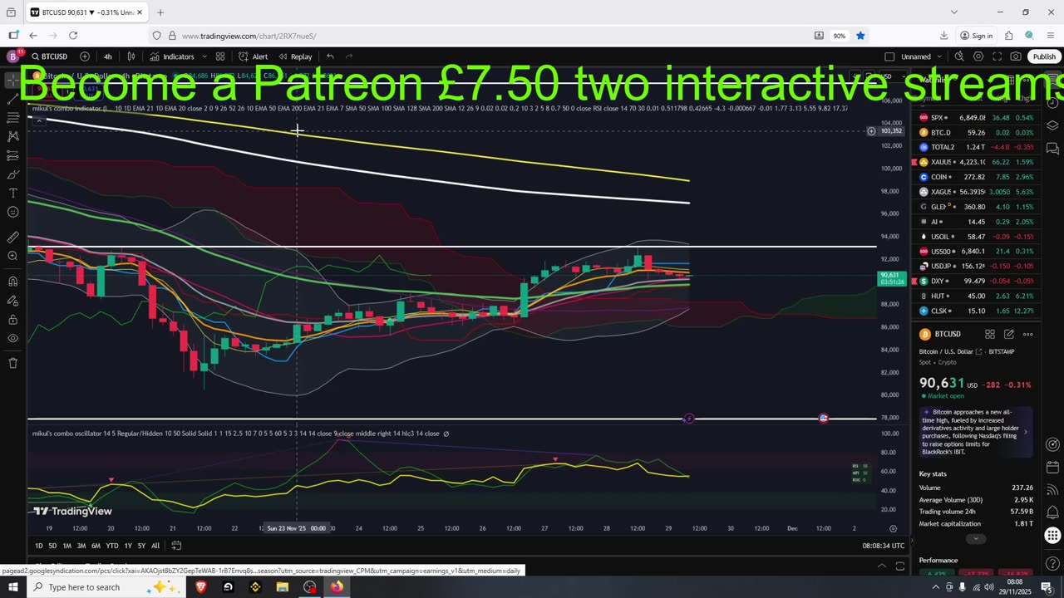
Task: Toggle stay in drawing mode
Action: click(12, 300)
